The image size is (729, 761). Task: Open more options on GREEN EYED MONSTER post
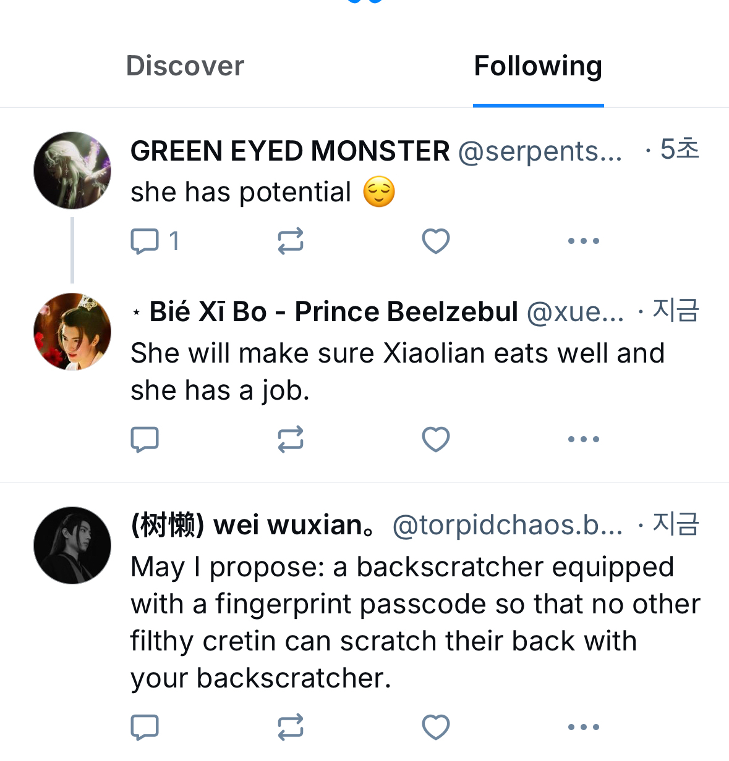point(583,241)
